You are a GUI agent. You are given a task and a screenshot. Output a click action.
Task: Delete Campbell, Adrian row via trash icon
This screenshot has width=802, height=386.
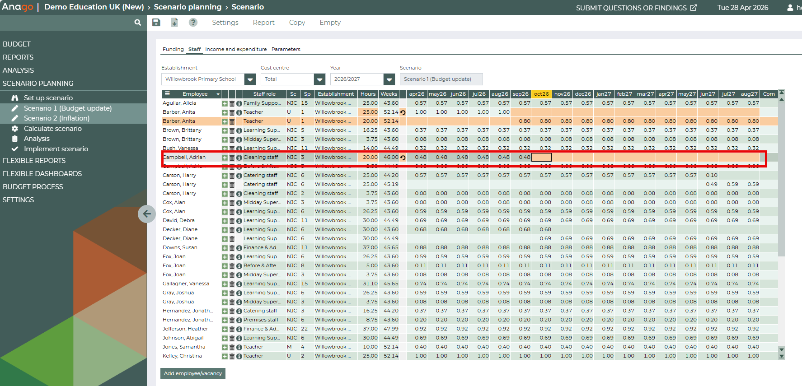(232, 158)
